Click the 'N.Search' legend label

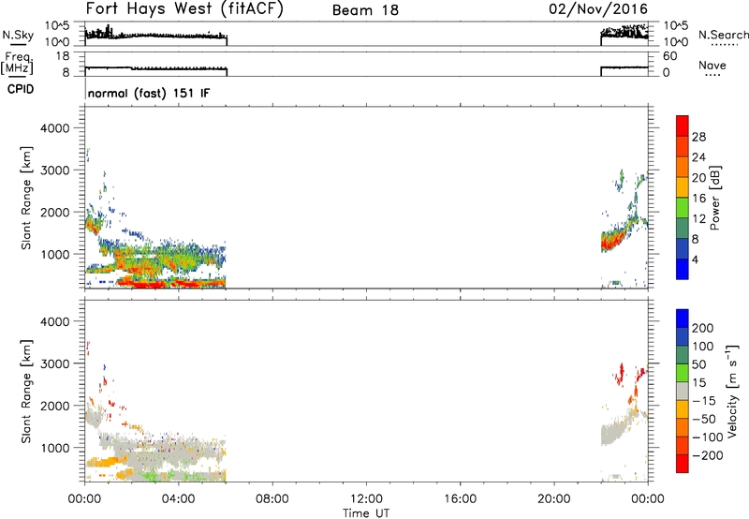pyautogui.click(x=723, y=35)
